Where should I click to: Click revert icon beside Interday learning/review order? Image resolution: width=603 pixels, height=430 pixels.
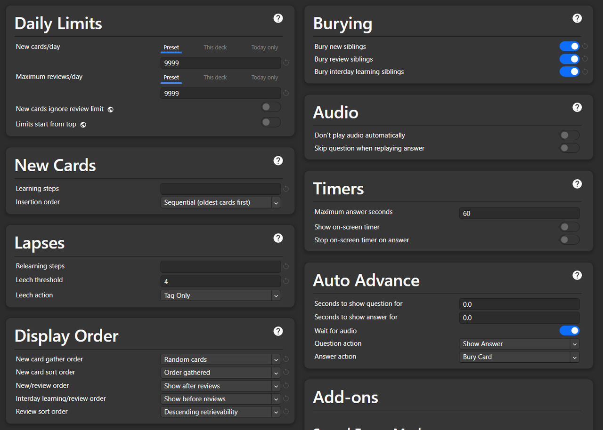point(286,399)
